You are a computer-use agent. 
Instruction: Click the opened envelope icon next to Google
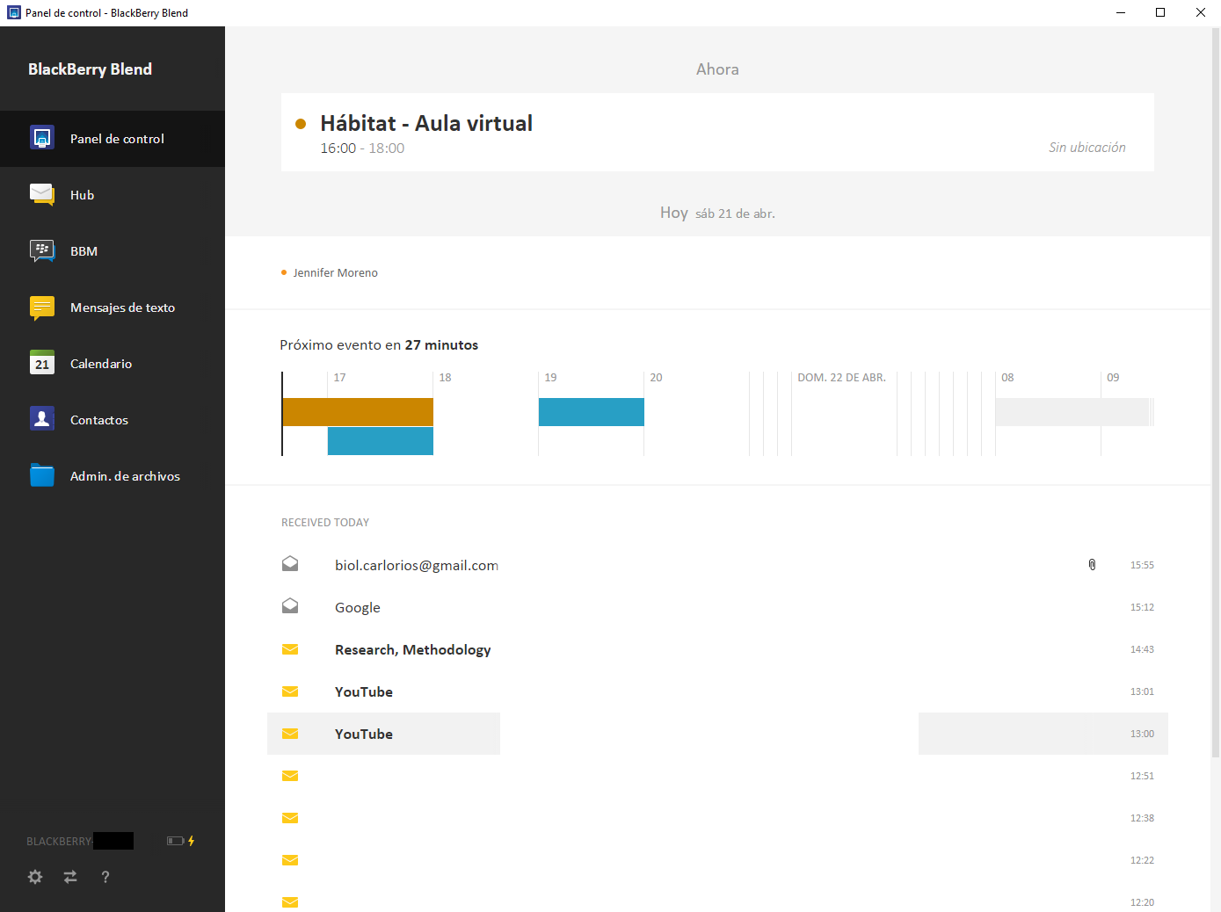pyautogui.click(x=290, y=606)
